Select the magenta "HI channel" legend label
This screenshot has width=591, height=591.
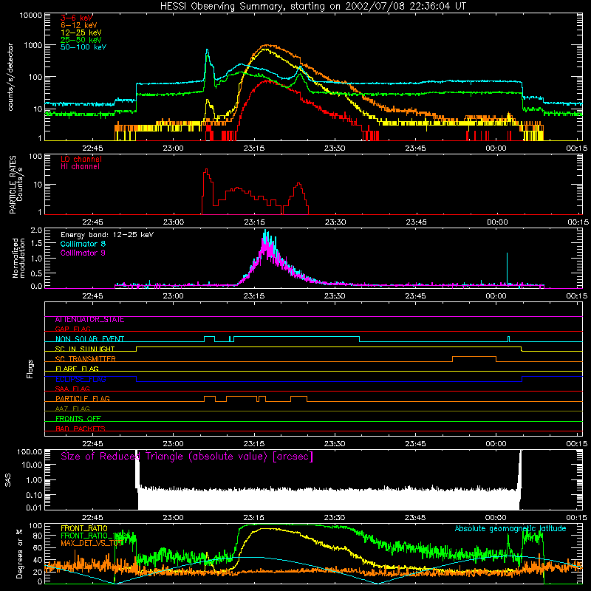(x=80, y=167)
